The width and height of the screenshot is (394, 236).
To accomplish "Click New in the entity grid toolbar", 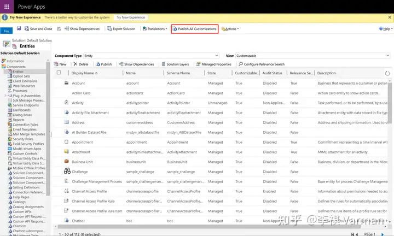I will pos(60,64).
